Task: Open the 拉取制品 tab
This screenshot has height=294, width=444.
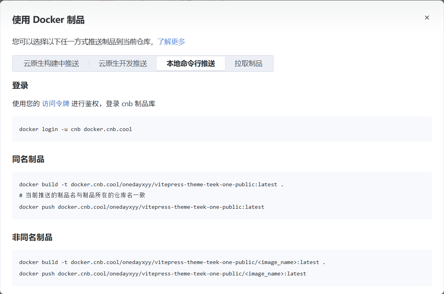Action: point(248,64)
